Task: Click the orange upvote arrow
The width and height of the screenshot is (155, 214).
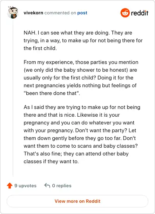Action: pyautogui.click(x=10, y=185)
